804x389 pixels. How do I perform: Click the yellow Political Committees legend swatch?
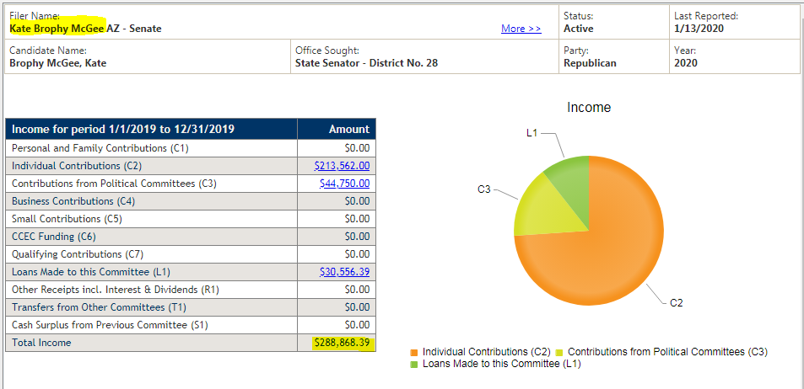pyautogui.click(x=559, y=352)
